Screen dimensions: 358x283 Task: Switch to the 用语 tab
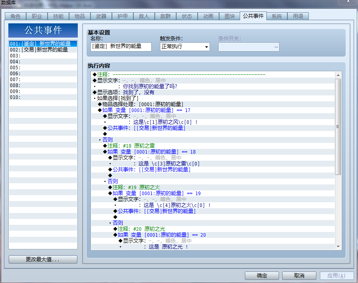pyautogui.click(x=298, y=16)
